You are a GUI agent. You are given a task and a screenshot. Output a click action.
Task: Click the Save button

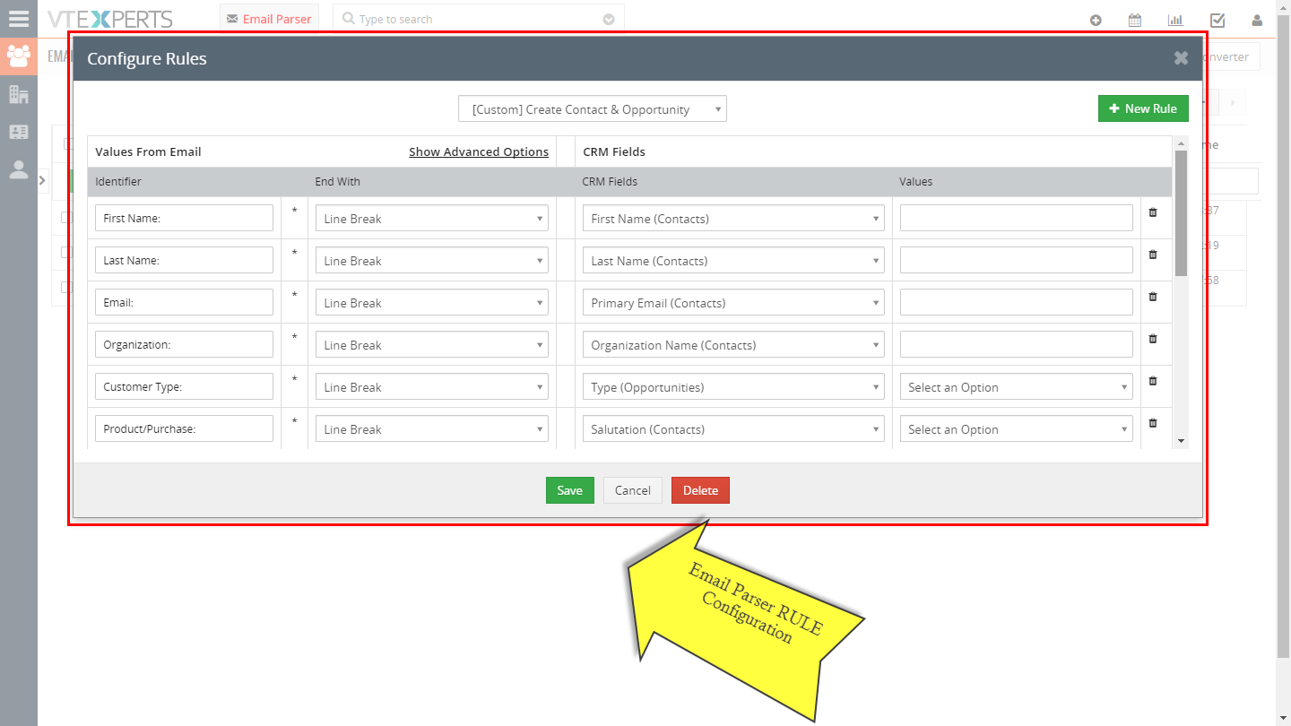tap(570, 490)
